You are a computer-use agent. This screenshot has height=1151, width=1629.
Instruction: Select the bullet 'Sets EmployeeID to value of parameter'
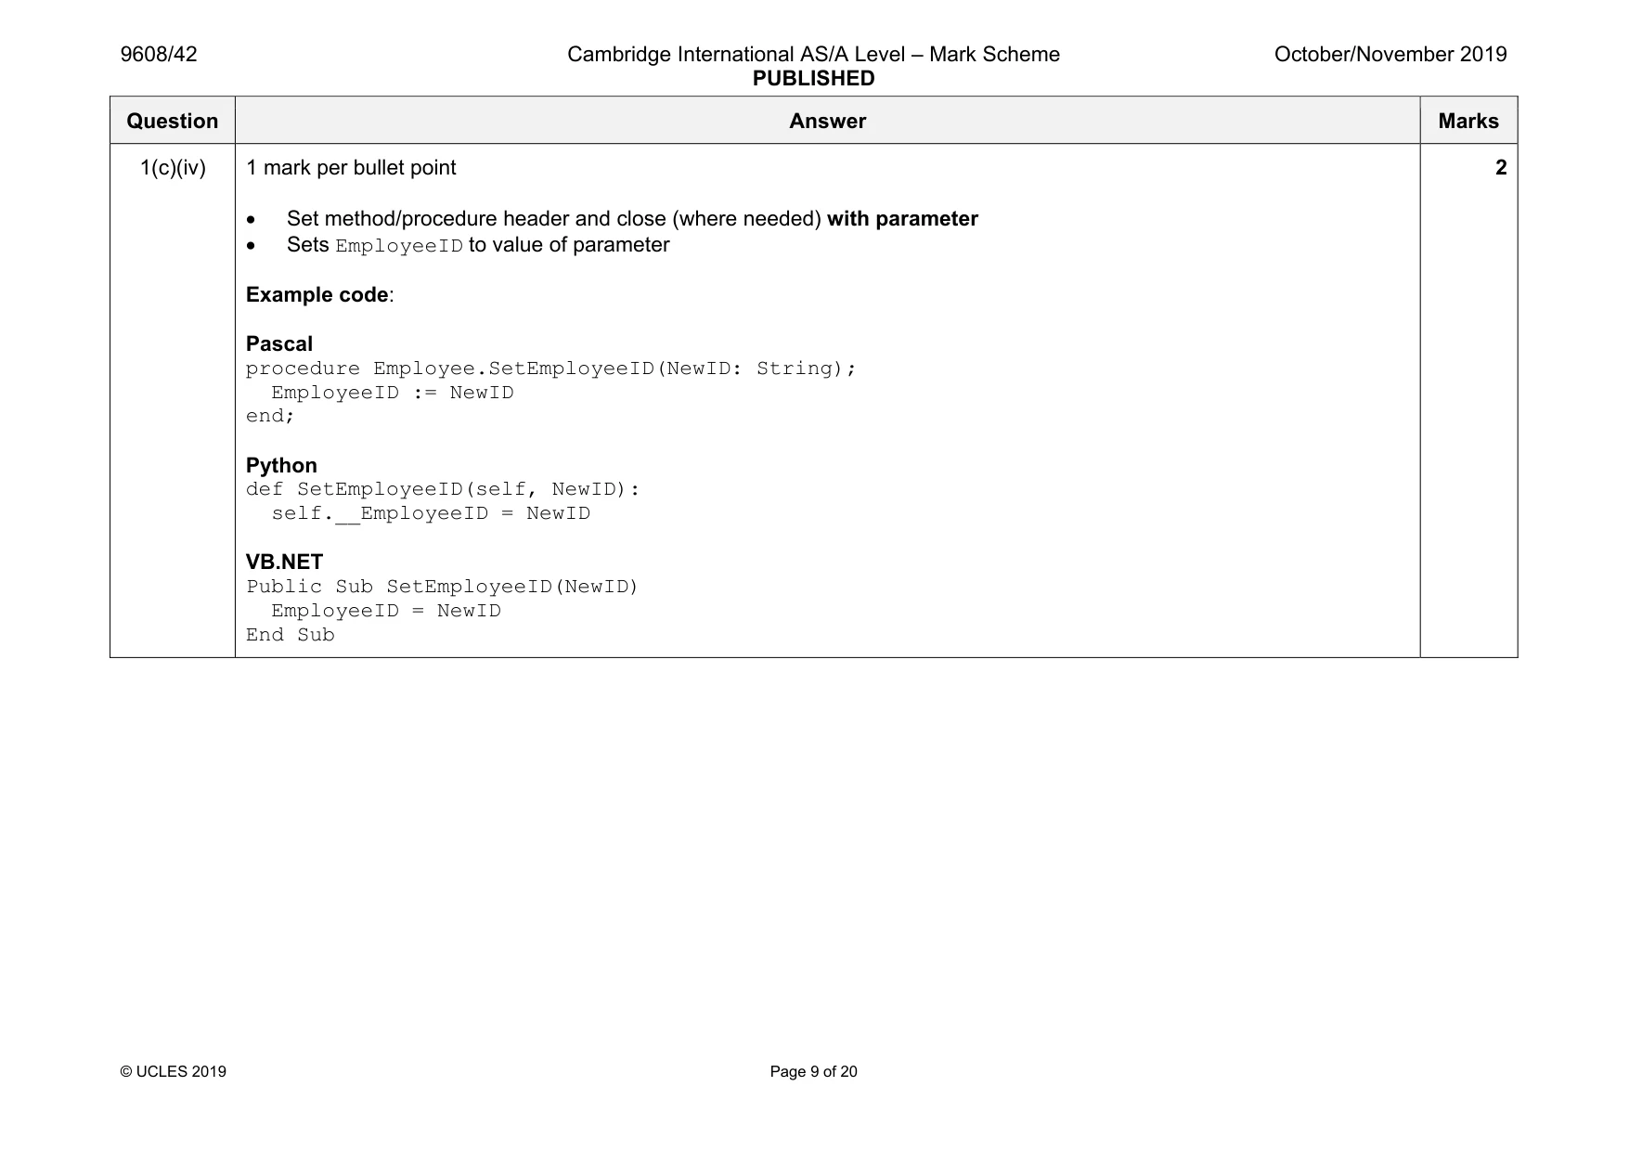point(478,245)
